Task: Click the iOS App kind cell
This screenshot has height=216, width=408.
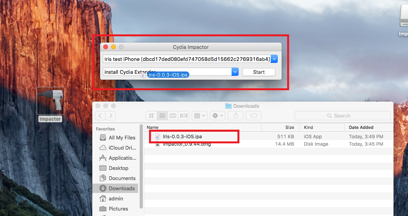Action: pyautogui.click(x=313, y=136)
